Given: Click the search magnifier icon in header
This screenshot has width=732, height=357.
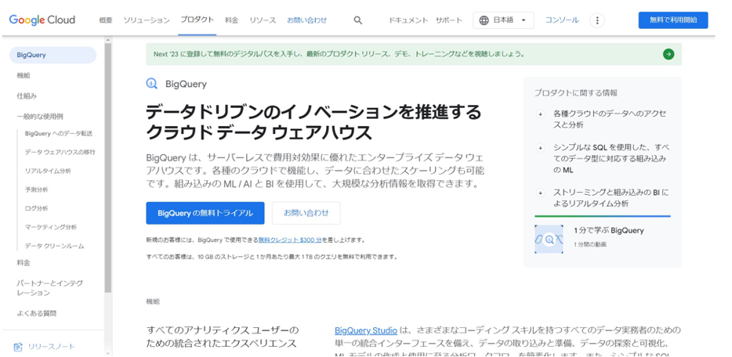Looking at the screenshot, I should point(358,20).
